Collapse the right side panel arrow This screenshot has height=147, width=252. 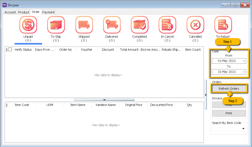[206, 95]
